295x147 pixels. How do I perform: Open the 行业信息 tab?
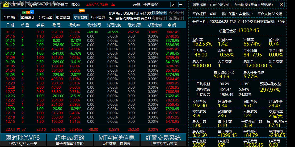[98, 17]
